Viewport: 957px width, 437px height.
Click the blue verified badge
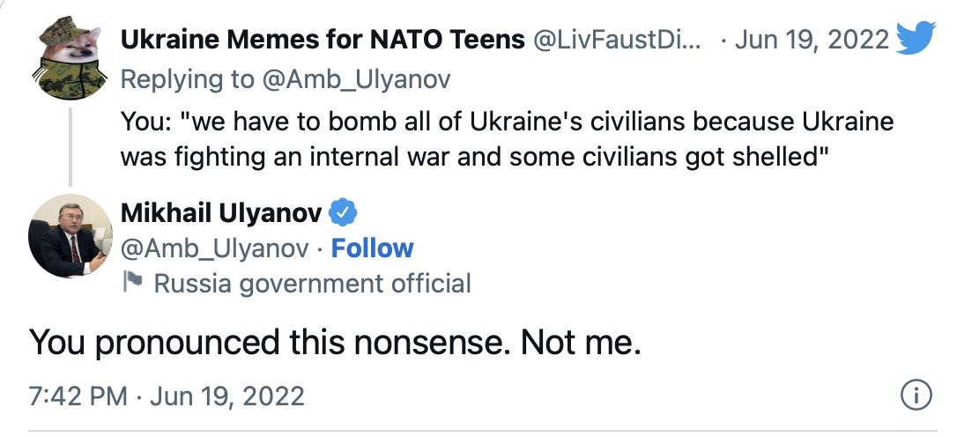click(343, 212)
